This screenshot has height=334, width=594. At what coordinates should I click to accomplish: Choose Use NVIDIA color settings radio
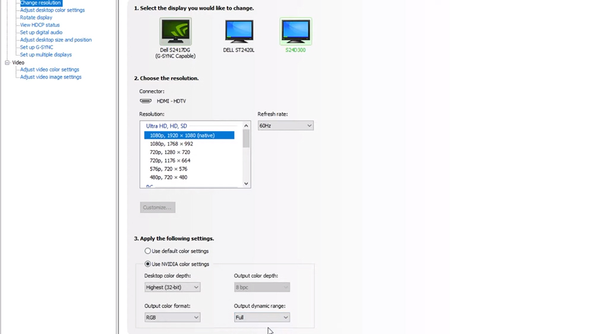pos(148,264)
